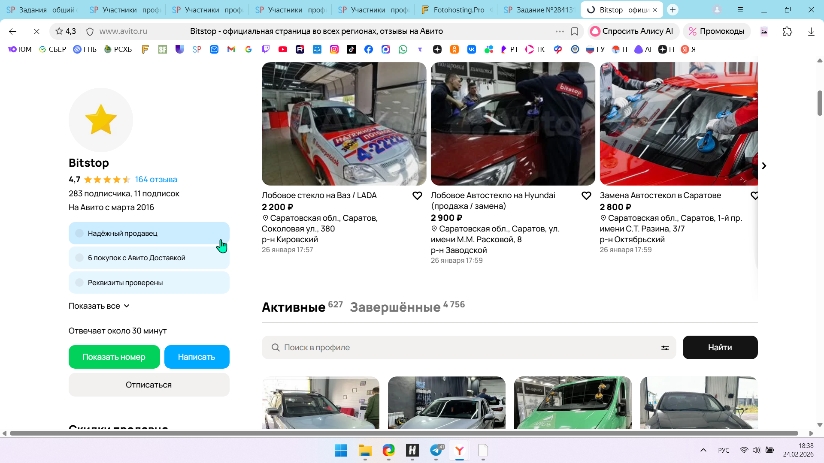Show hidden system tray icons
This screenshot has height=463, width=824.
click(703, 450)
